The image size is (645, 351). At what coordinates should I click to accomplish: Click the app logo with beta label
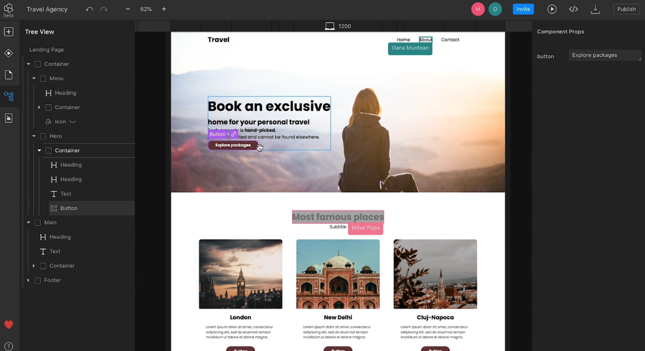pos(8,10)
